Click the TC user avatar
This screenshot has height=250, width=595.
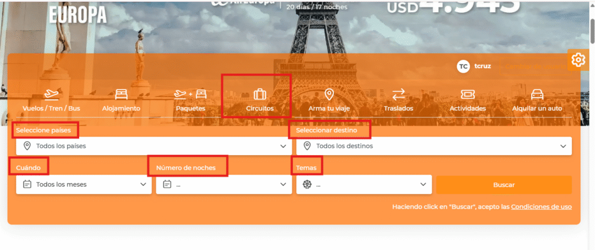click(463, 66)
